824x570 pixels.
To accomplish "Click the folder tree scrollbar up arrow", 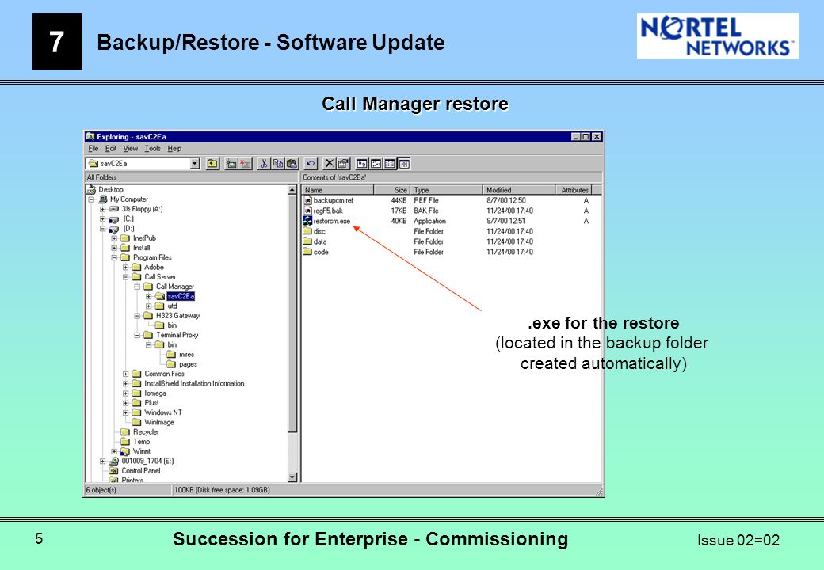I will [292, 190].
